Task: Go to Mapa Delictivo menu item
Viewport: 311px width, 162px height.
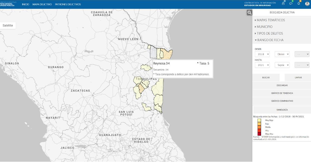Action: tap(42, 4)
